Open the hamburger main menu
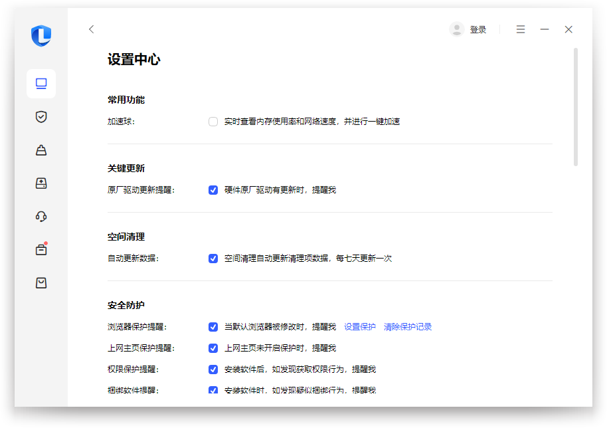This screenshot has height=428, width=607. [x=521, y=29]
